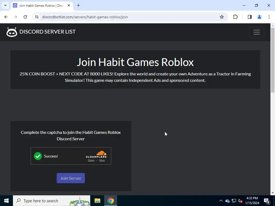The width and height of the screenshot is (275, 206).
Task: Close the Join Habit Games Roblox tab
Action: click(69, 5)
